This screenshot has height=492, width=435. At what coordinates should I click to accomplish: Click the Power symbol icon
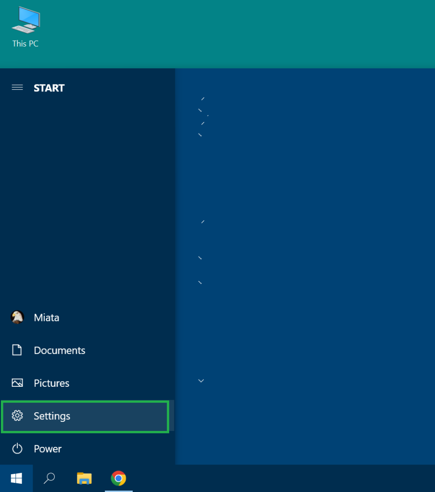(x=17, y=449)
